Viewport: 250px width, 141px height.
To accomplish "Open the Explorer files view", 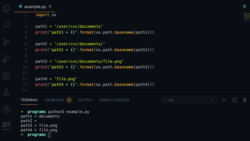I will click(6, 8).
